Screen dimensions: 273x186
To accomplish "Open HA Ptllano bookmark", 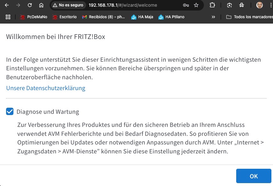I will (172, 17).
